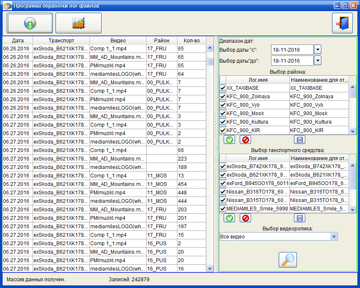This screenshot has width=360, height=288.
Task: Open the 'Выбор даты с' date dropdown
Action: (x=318, y=50)
